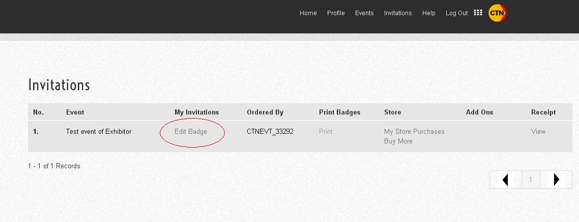
Task: Click the Ordered By column header
Action: [265, 113]
